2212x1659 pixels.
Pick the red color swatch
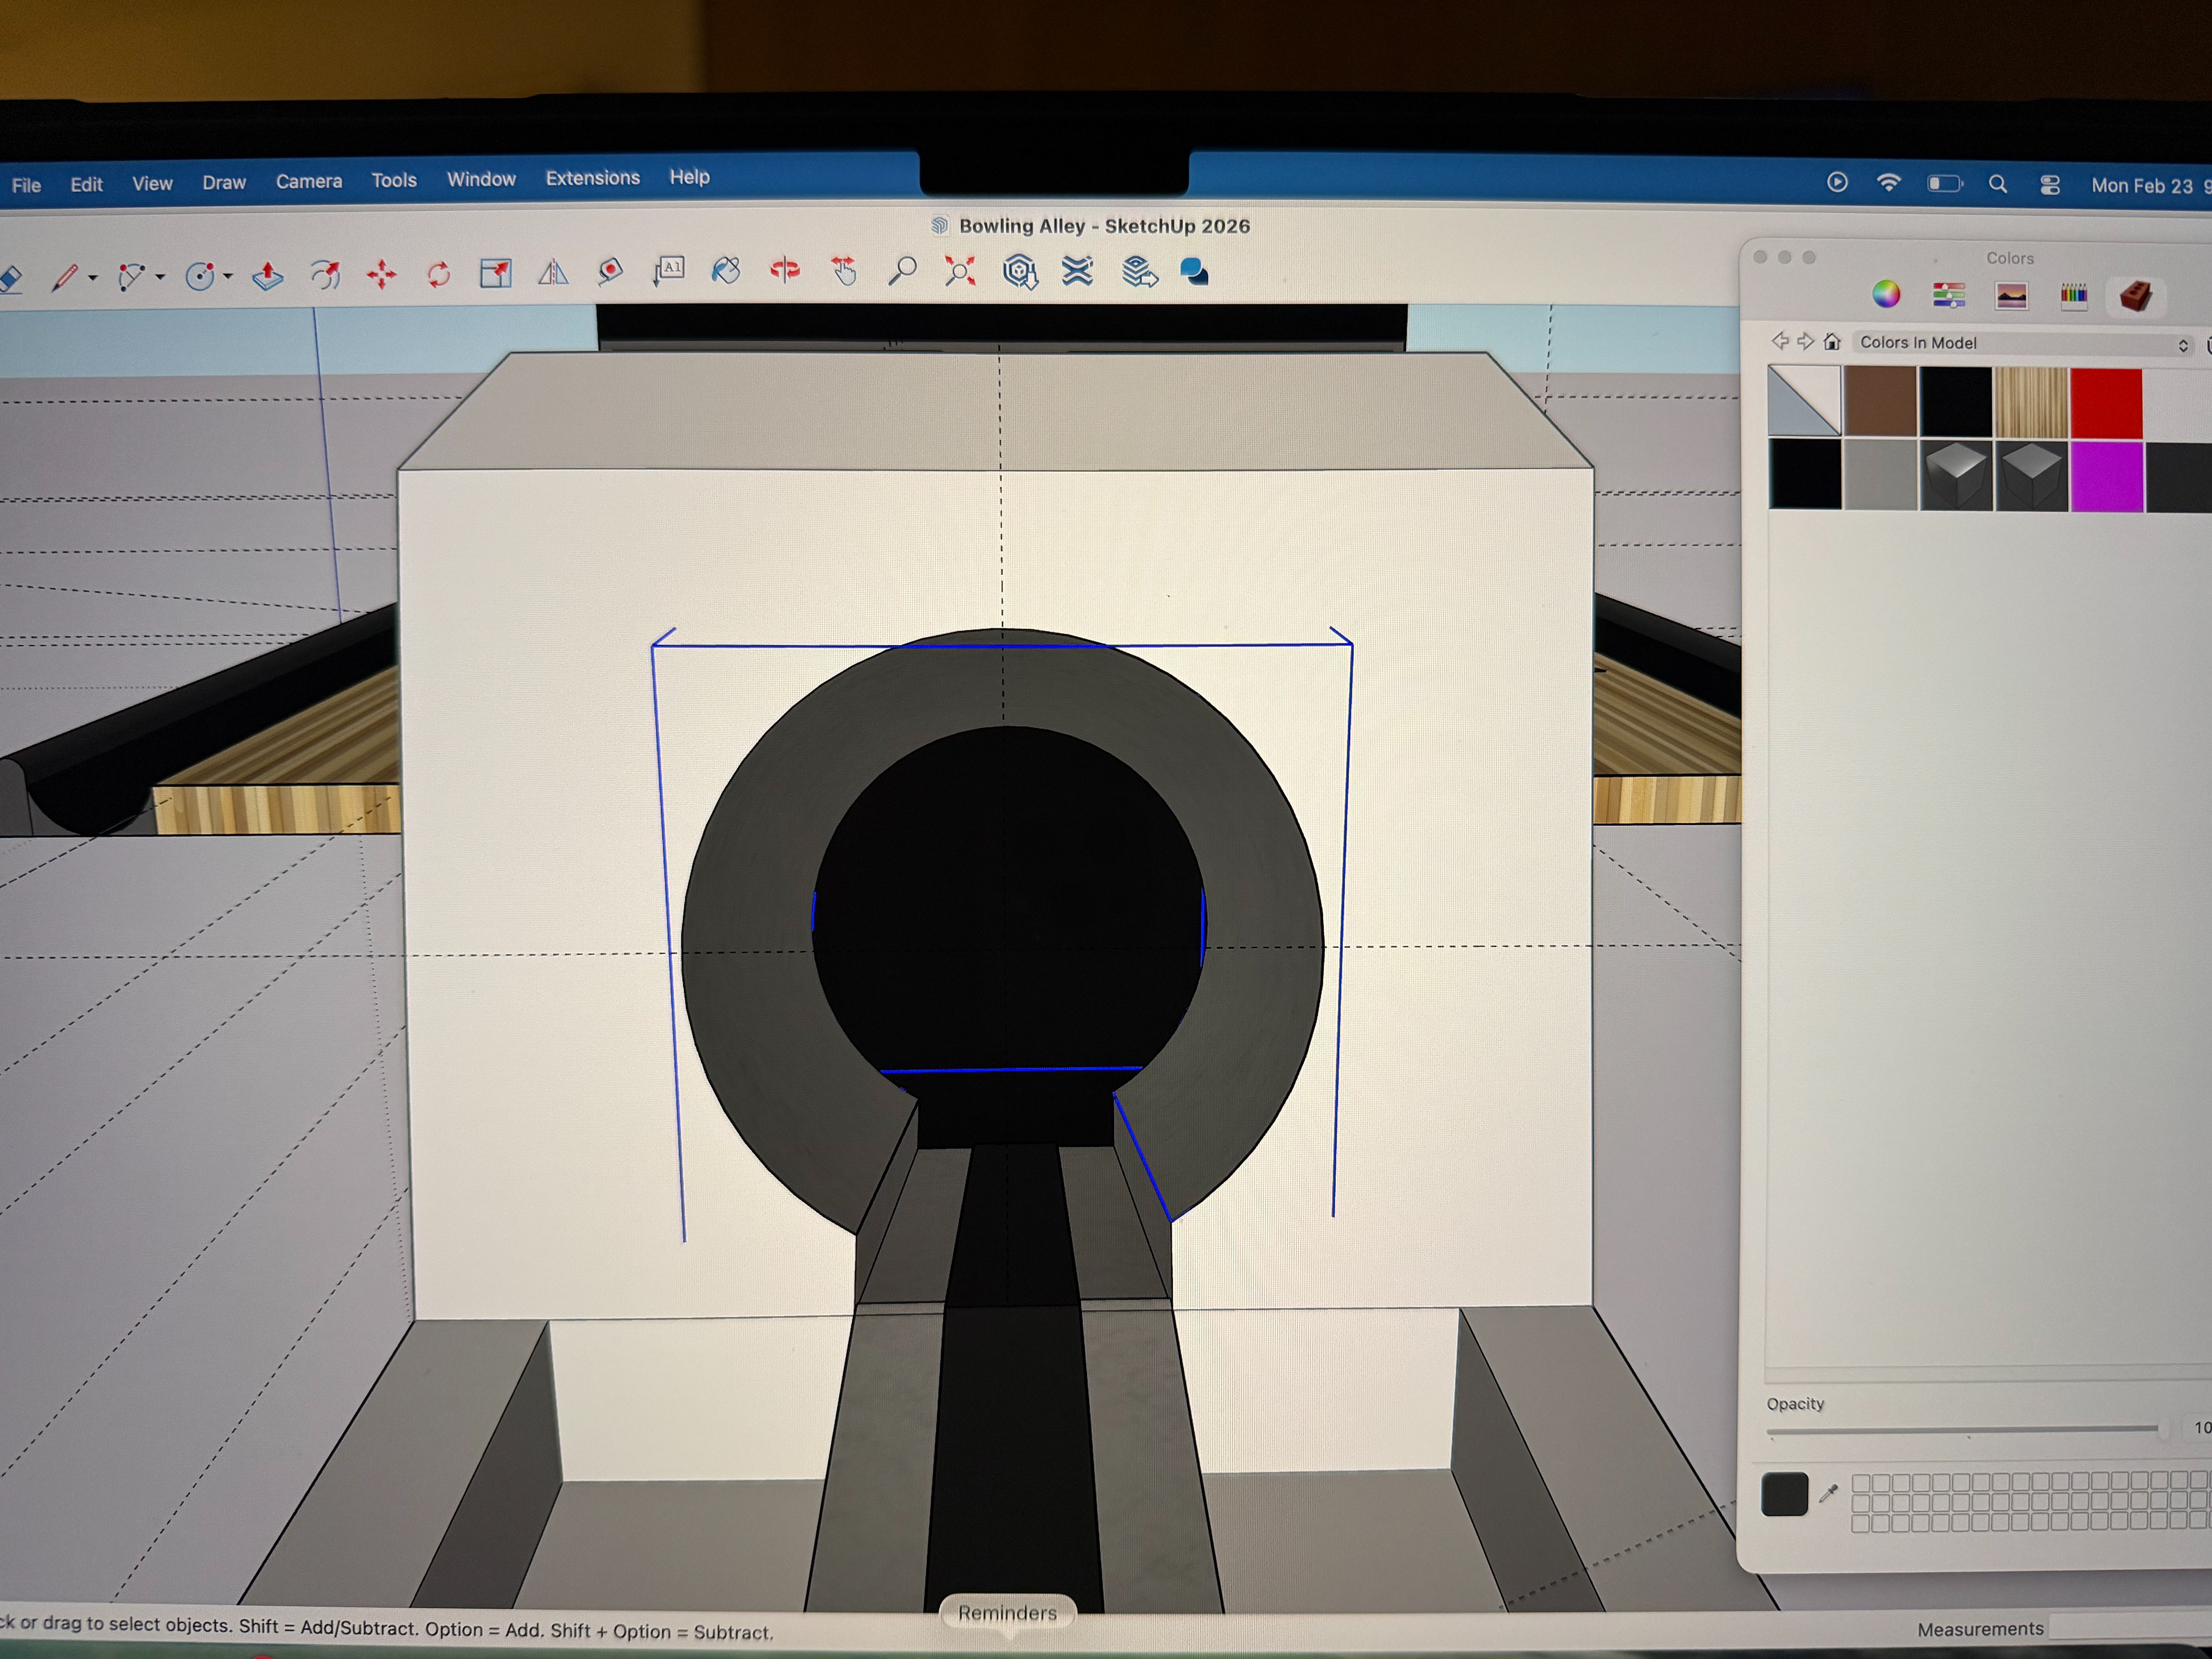point(2106,403)
